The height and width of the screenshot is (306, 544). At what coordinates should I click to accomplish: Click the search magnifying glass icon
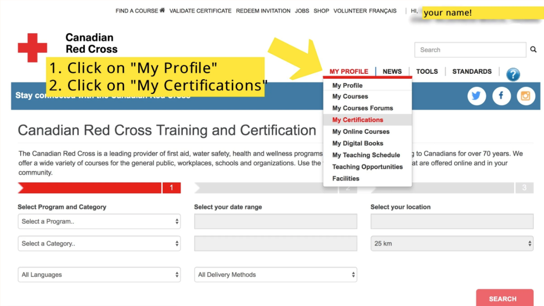coord(533,50)
